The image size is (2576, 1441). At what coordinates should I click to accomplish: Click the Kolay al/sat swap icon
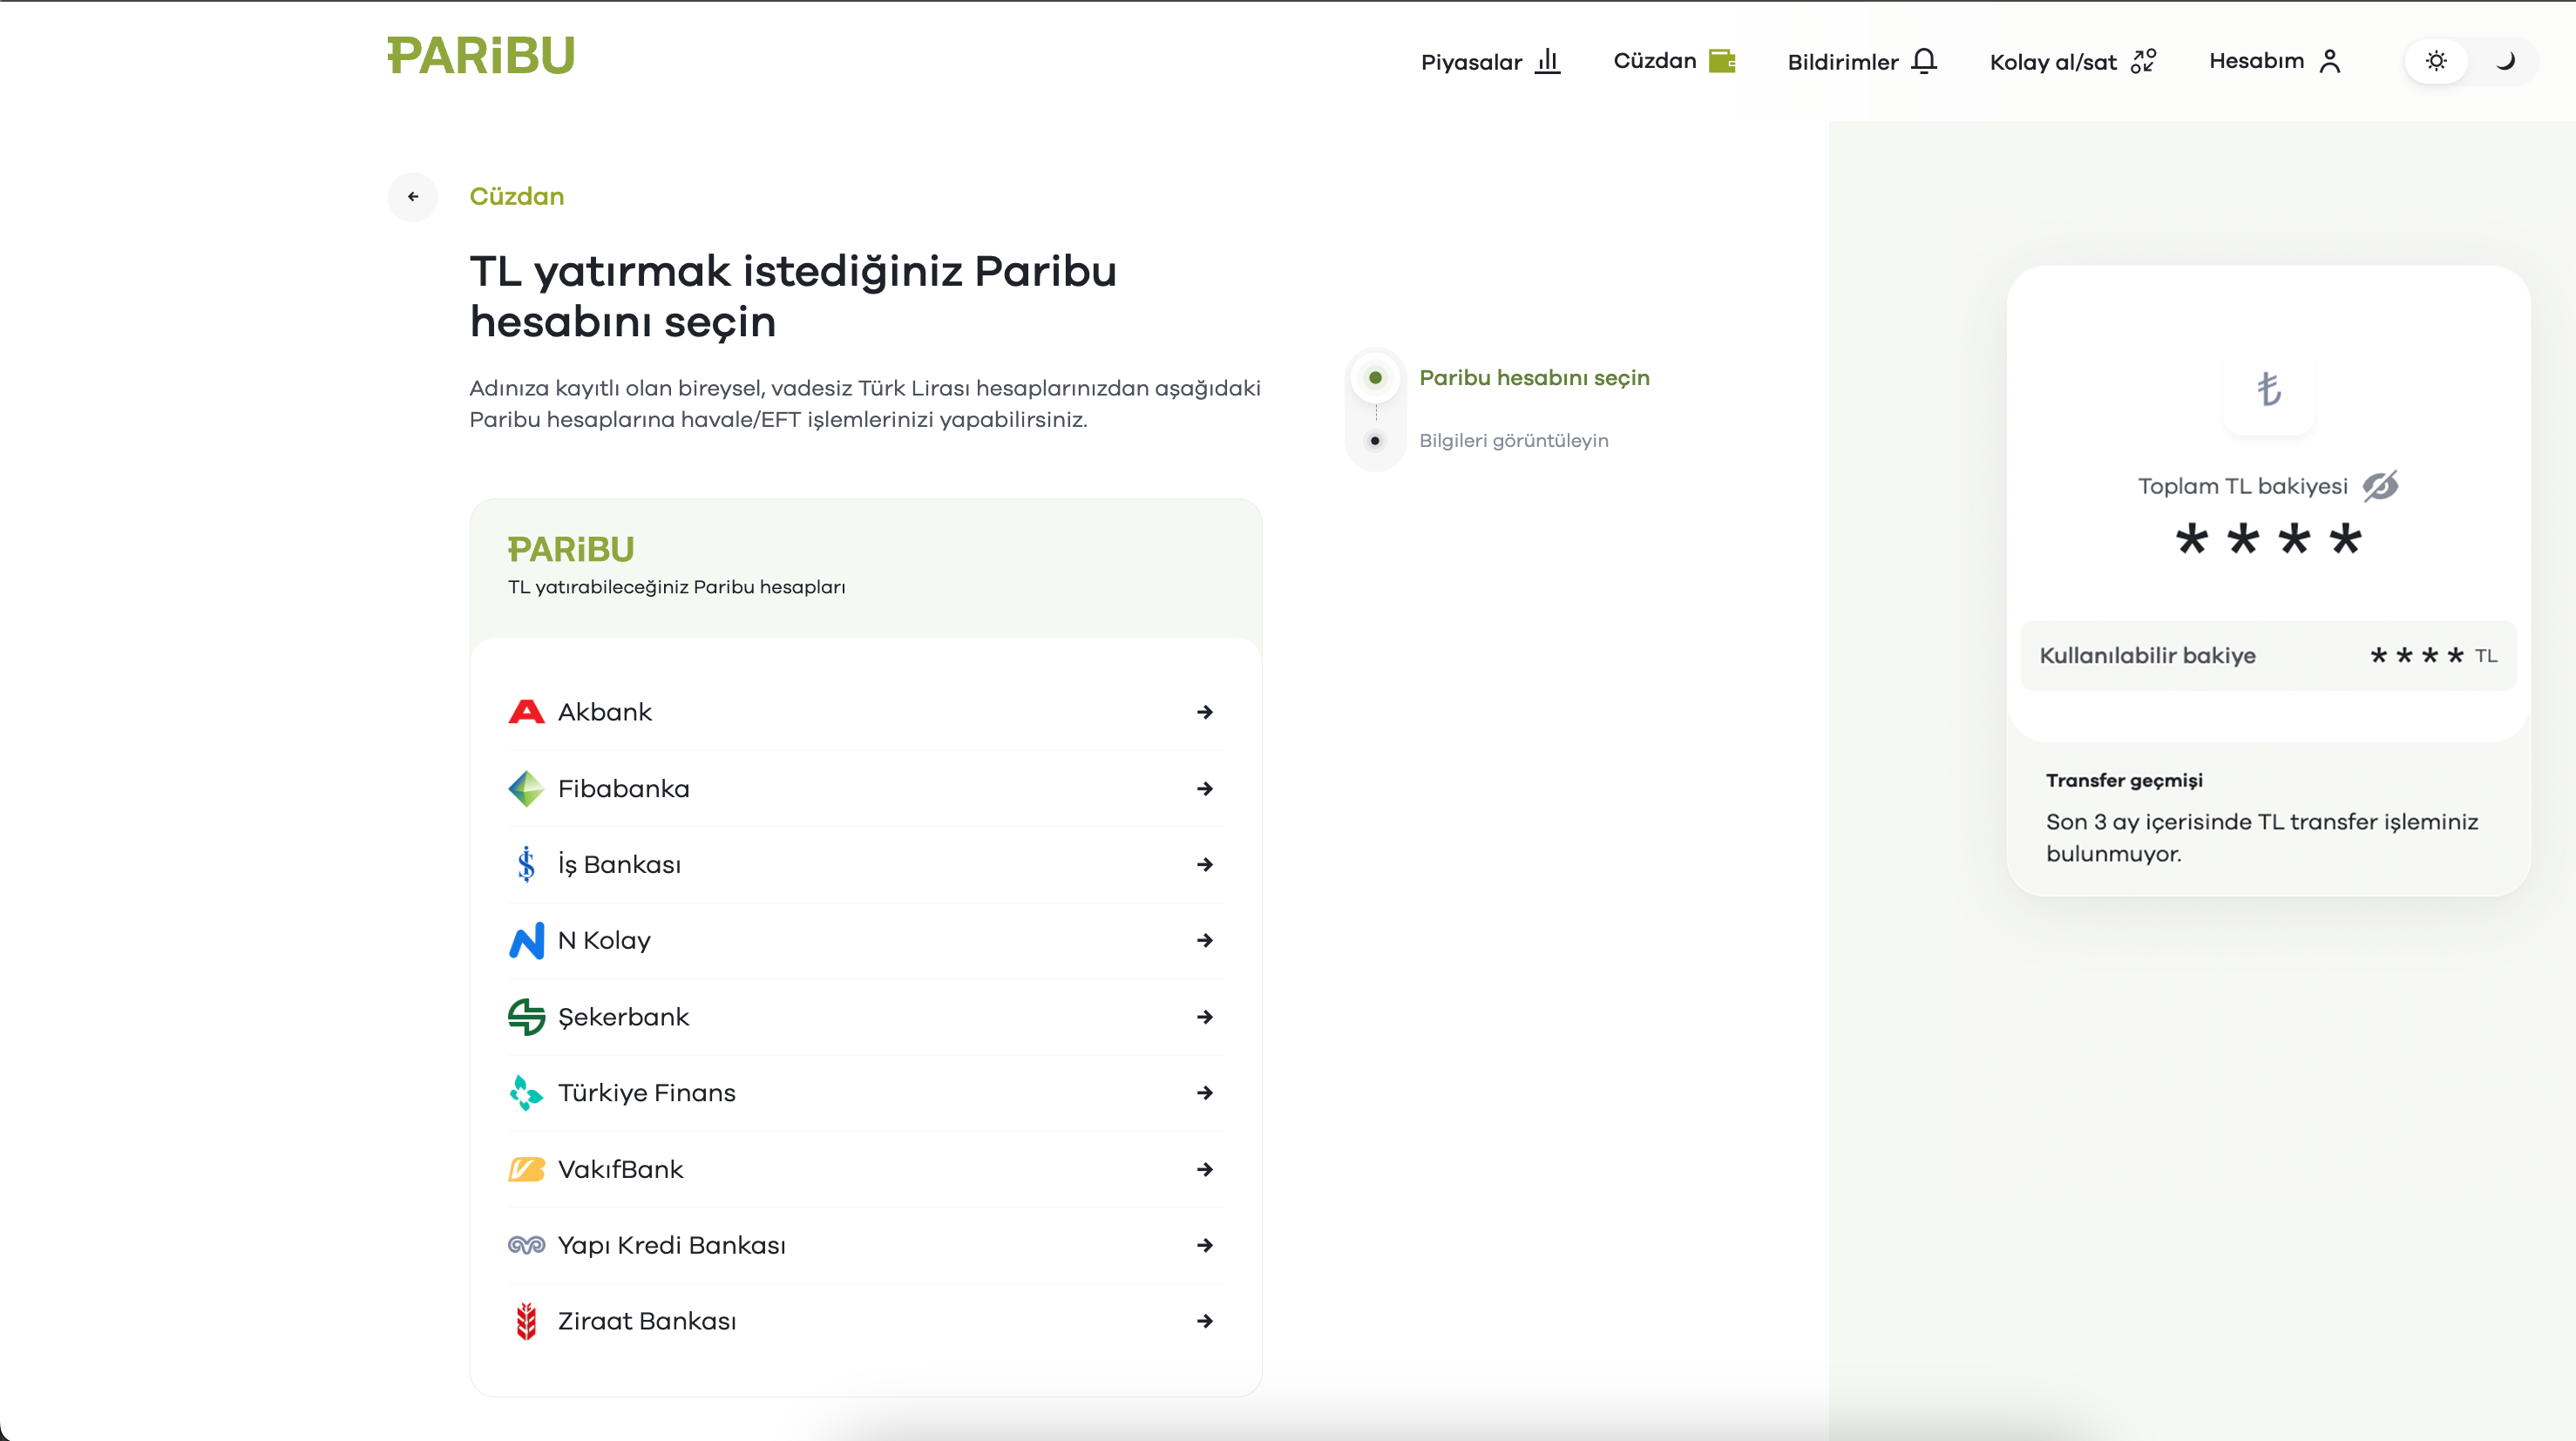(2144, 61)
